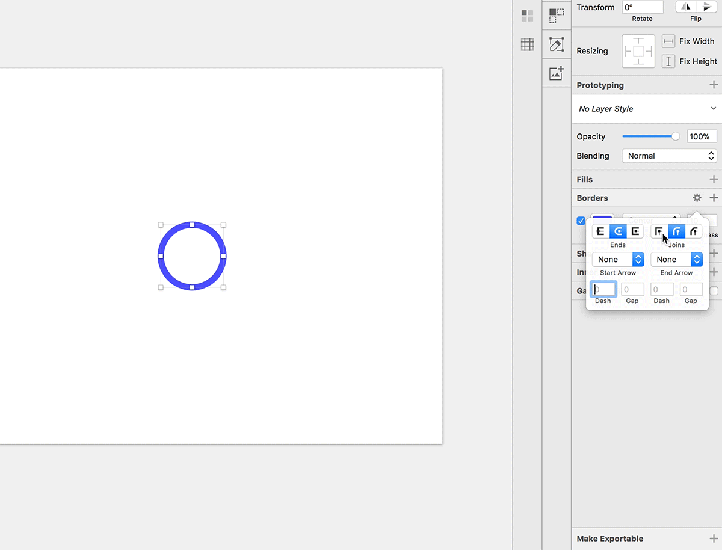Click the right-middle selection handle of circle
722x550 pixels.
pos(223,256)
